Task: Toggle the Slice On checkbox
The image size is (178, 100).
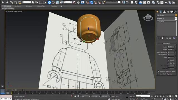Action: pyautogui.click(x=169, y=63)
